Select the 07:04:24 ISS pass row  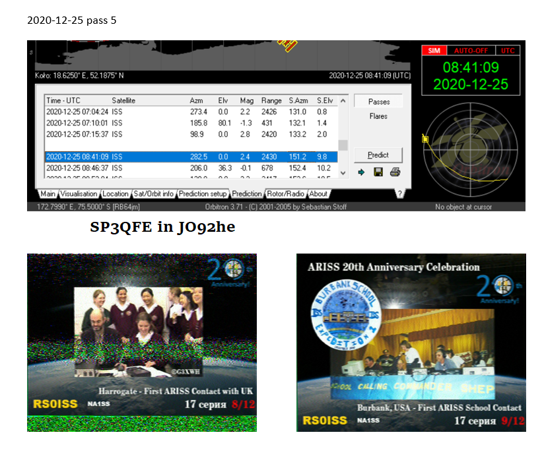tap(191, 112)
